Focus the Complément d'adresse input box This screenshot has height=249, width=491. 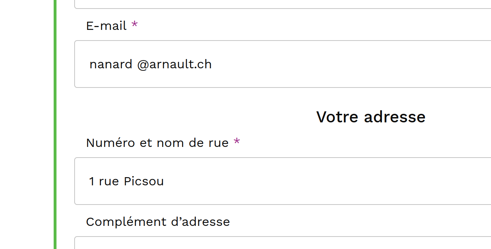282,243
